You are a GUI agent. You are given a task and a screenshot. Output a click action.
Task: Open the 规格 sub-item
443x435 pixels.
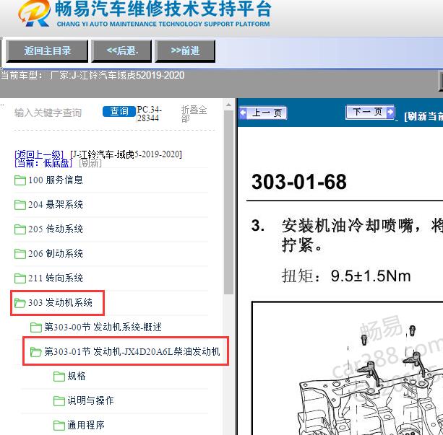click(77, 376)
